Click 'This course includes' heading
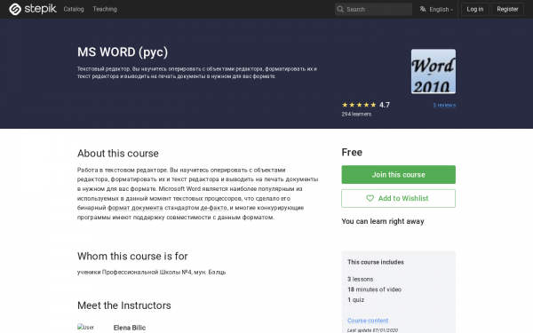The height and width of the screenshot is (333, 533). (376, 262)
